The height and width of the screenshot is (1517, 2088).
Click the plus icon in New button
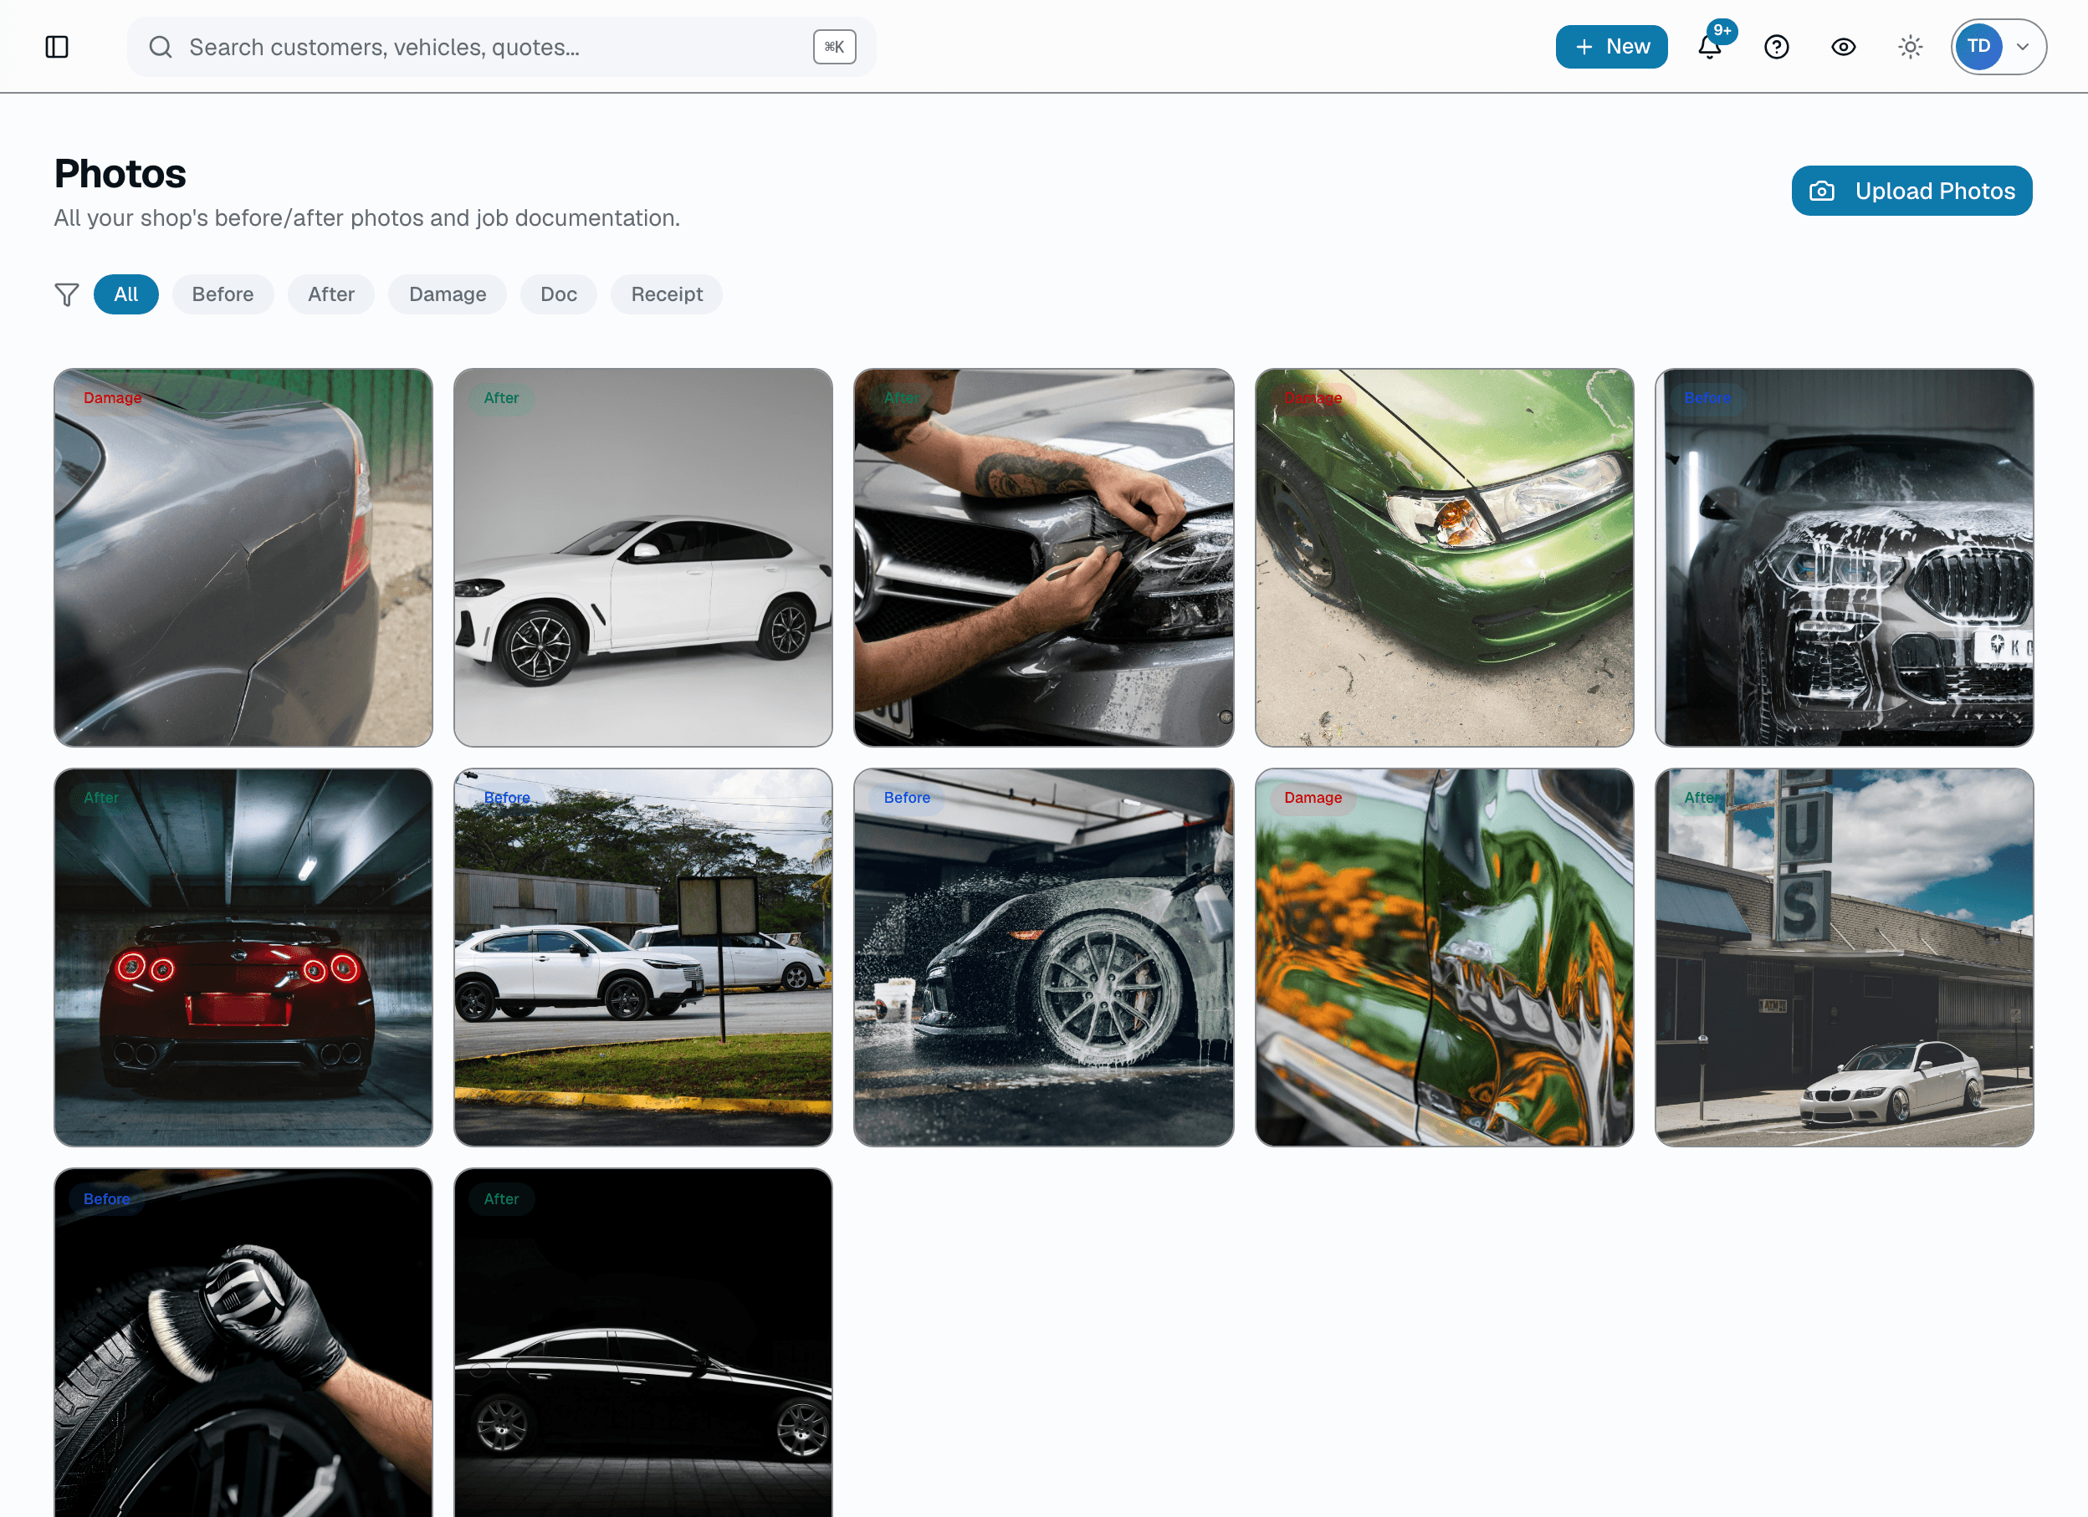point(1584,47)
